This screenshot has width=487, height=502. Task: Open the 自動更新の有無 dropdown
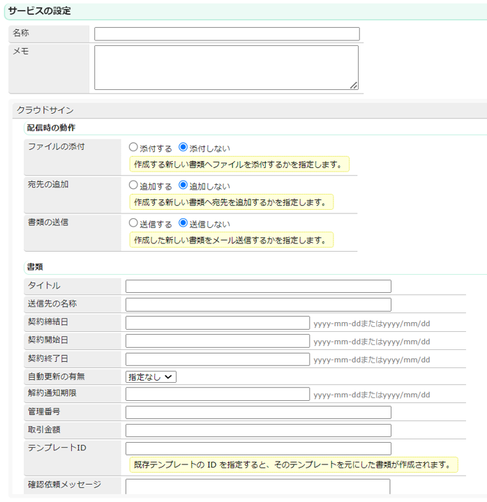click(151, 376)
